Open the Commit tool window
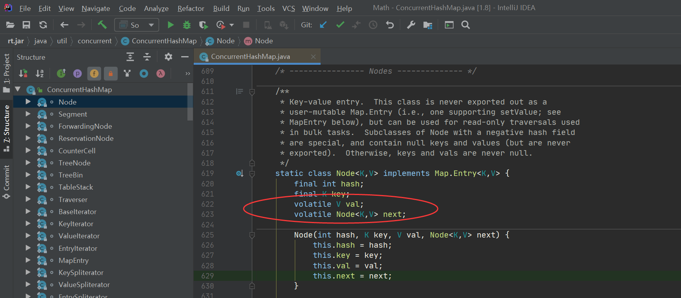 [6, 182]
